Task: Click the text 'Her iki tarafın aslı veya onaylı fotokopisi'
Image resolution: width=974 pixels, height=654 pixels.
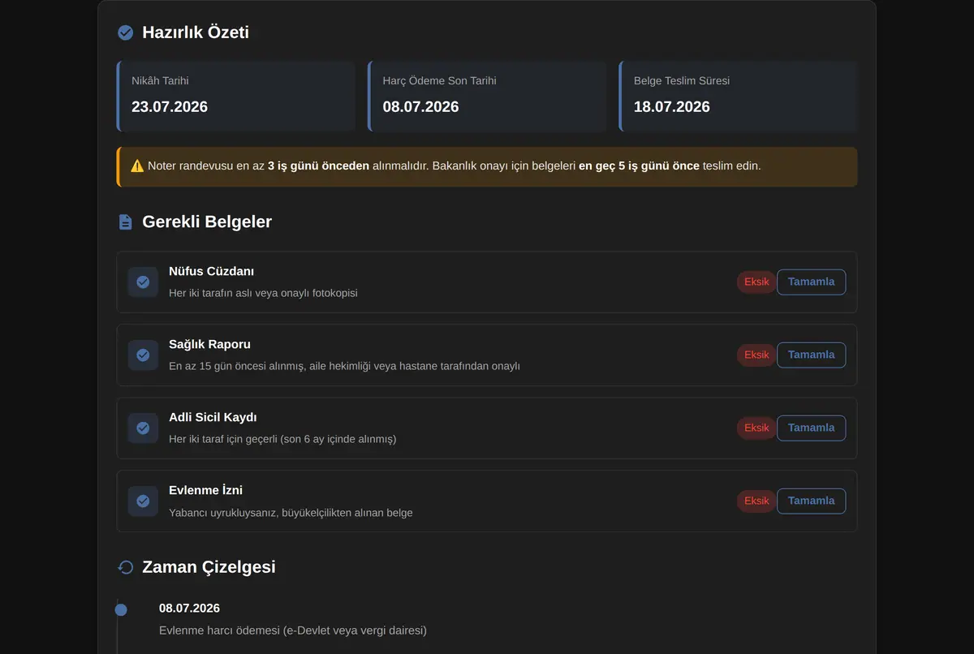Action: click(263, 293)
